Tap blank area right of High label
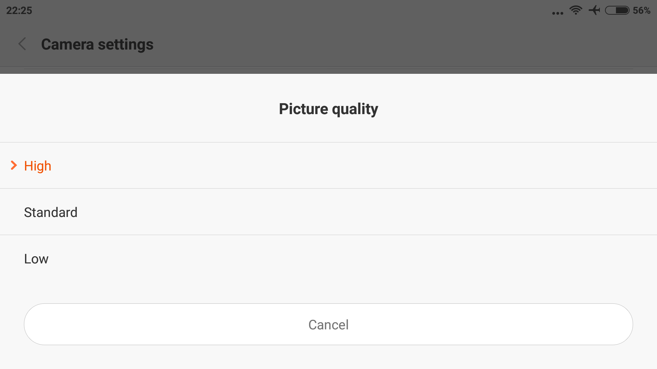Image resolution: width=657 pixels, height=369 pixels. 354,165
